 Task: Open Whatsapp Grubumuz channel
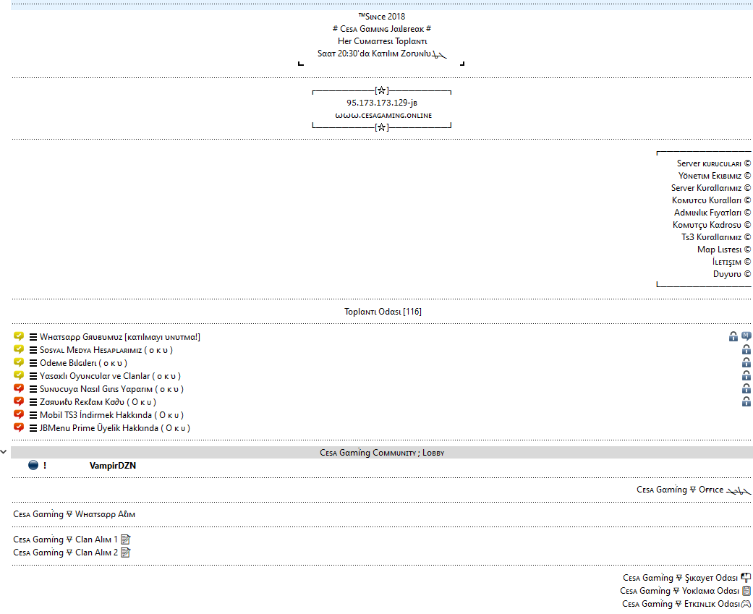(120, 337)
